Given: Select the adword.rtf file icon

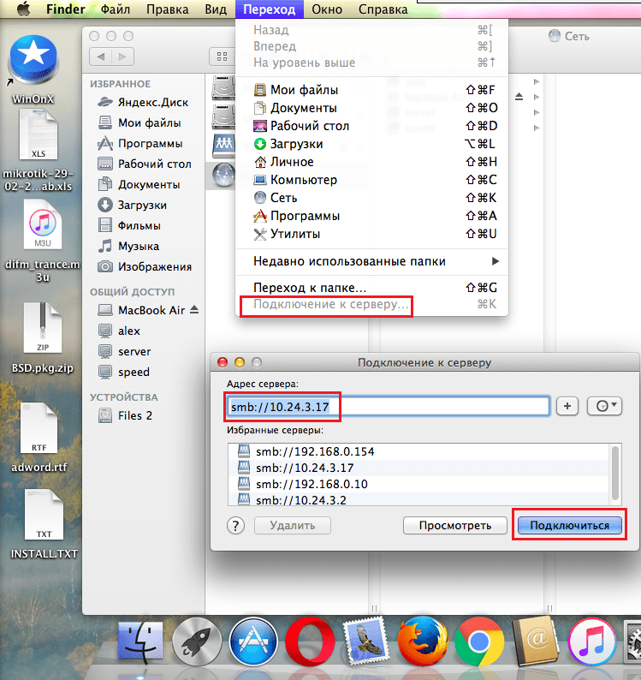Looking at the screenshot, I should tap(39, 428).
